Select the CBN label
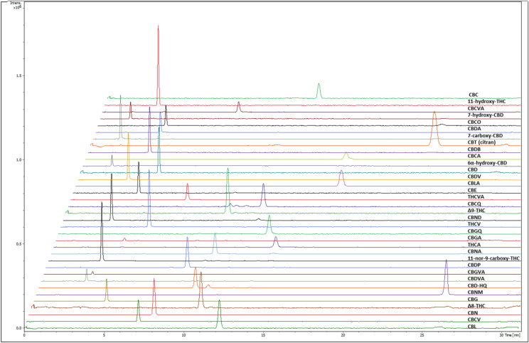529x343 pixels. click(x=473, y=313)
